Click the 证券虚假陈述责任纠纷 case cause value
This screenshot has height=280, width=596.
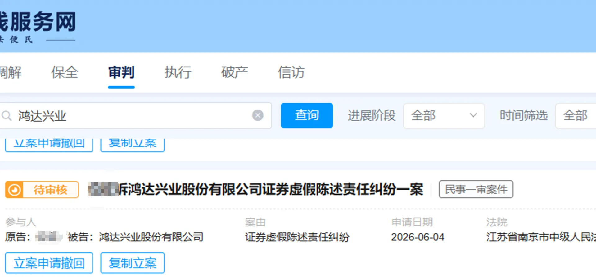[297, 237]
